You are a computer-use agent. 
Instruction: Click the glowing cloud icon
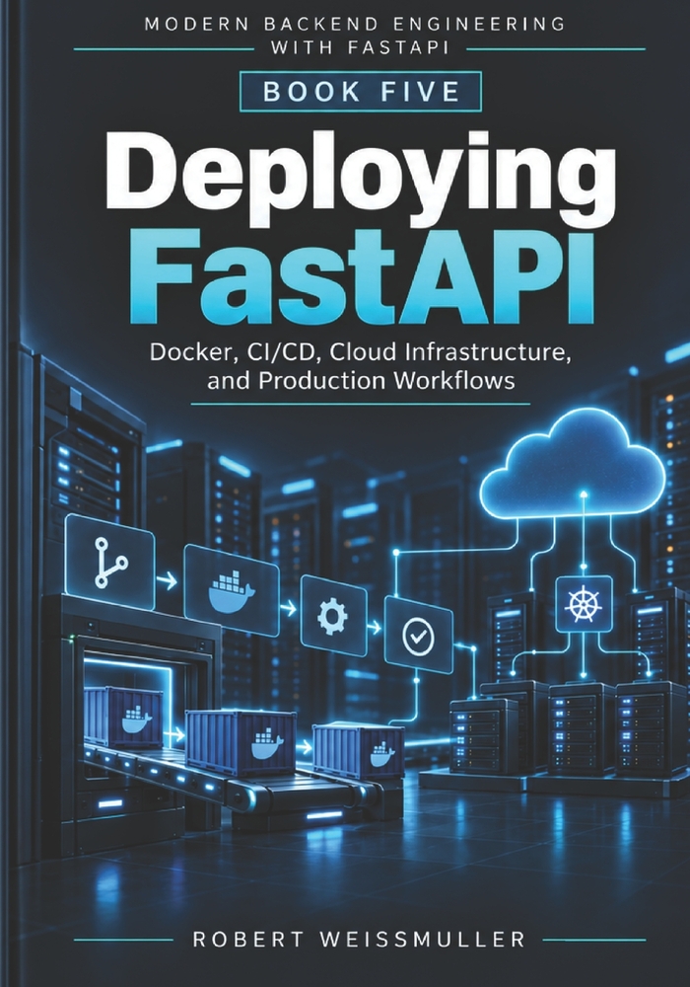[572, 463]
